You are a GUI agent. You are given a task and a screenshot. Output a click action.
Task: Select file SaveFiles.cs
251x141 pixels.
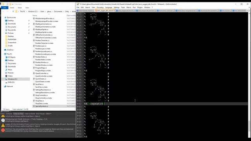(39, 84)
